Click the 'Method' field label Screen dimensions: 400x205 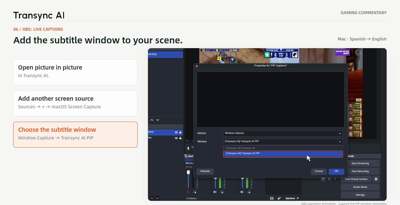(202, 133)
